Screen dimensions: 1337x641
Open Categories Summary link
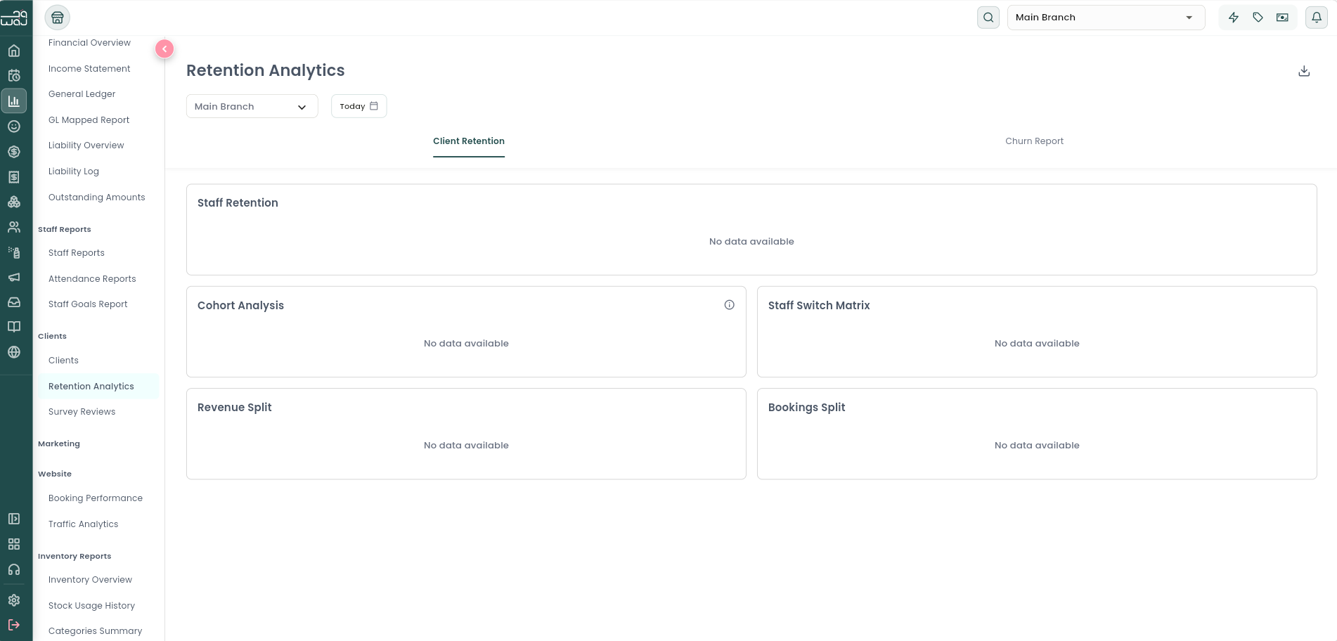click(x=95, y=631)
